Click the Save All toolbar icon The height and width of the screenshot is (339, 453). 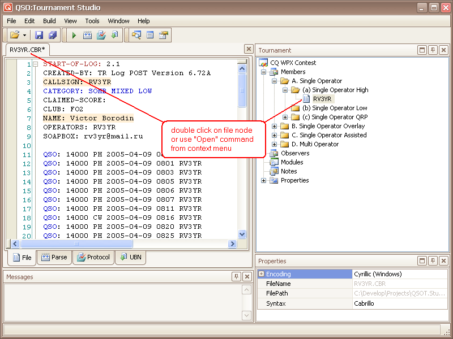(x=52, y=35)
